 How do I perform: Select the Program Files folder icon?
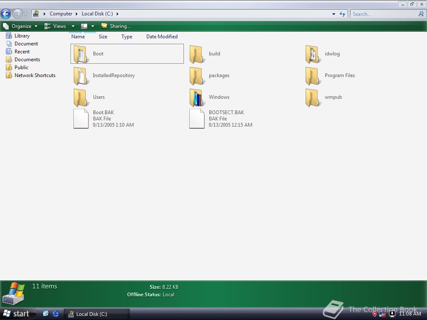pyautogui.click(x=312, y=76)
